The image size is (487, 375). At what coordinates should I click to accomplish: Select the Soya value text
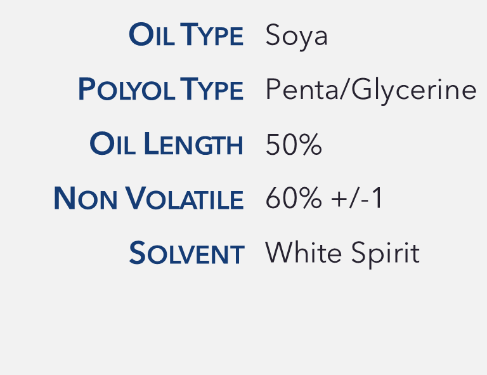click(296, 36)
